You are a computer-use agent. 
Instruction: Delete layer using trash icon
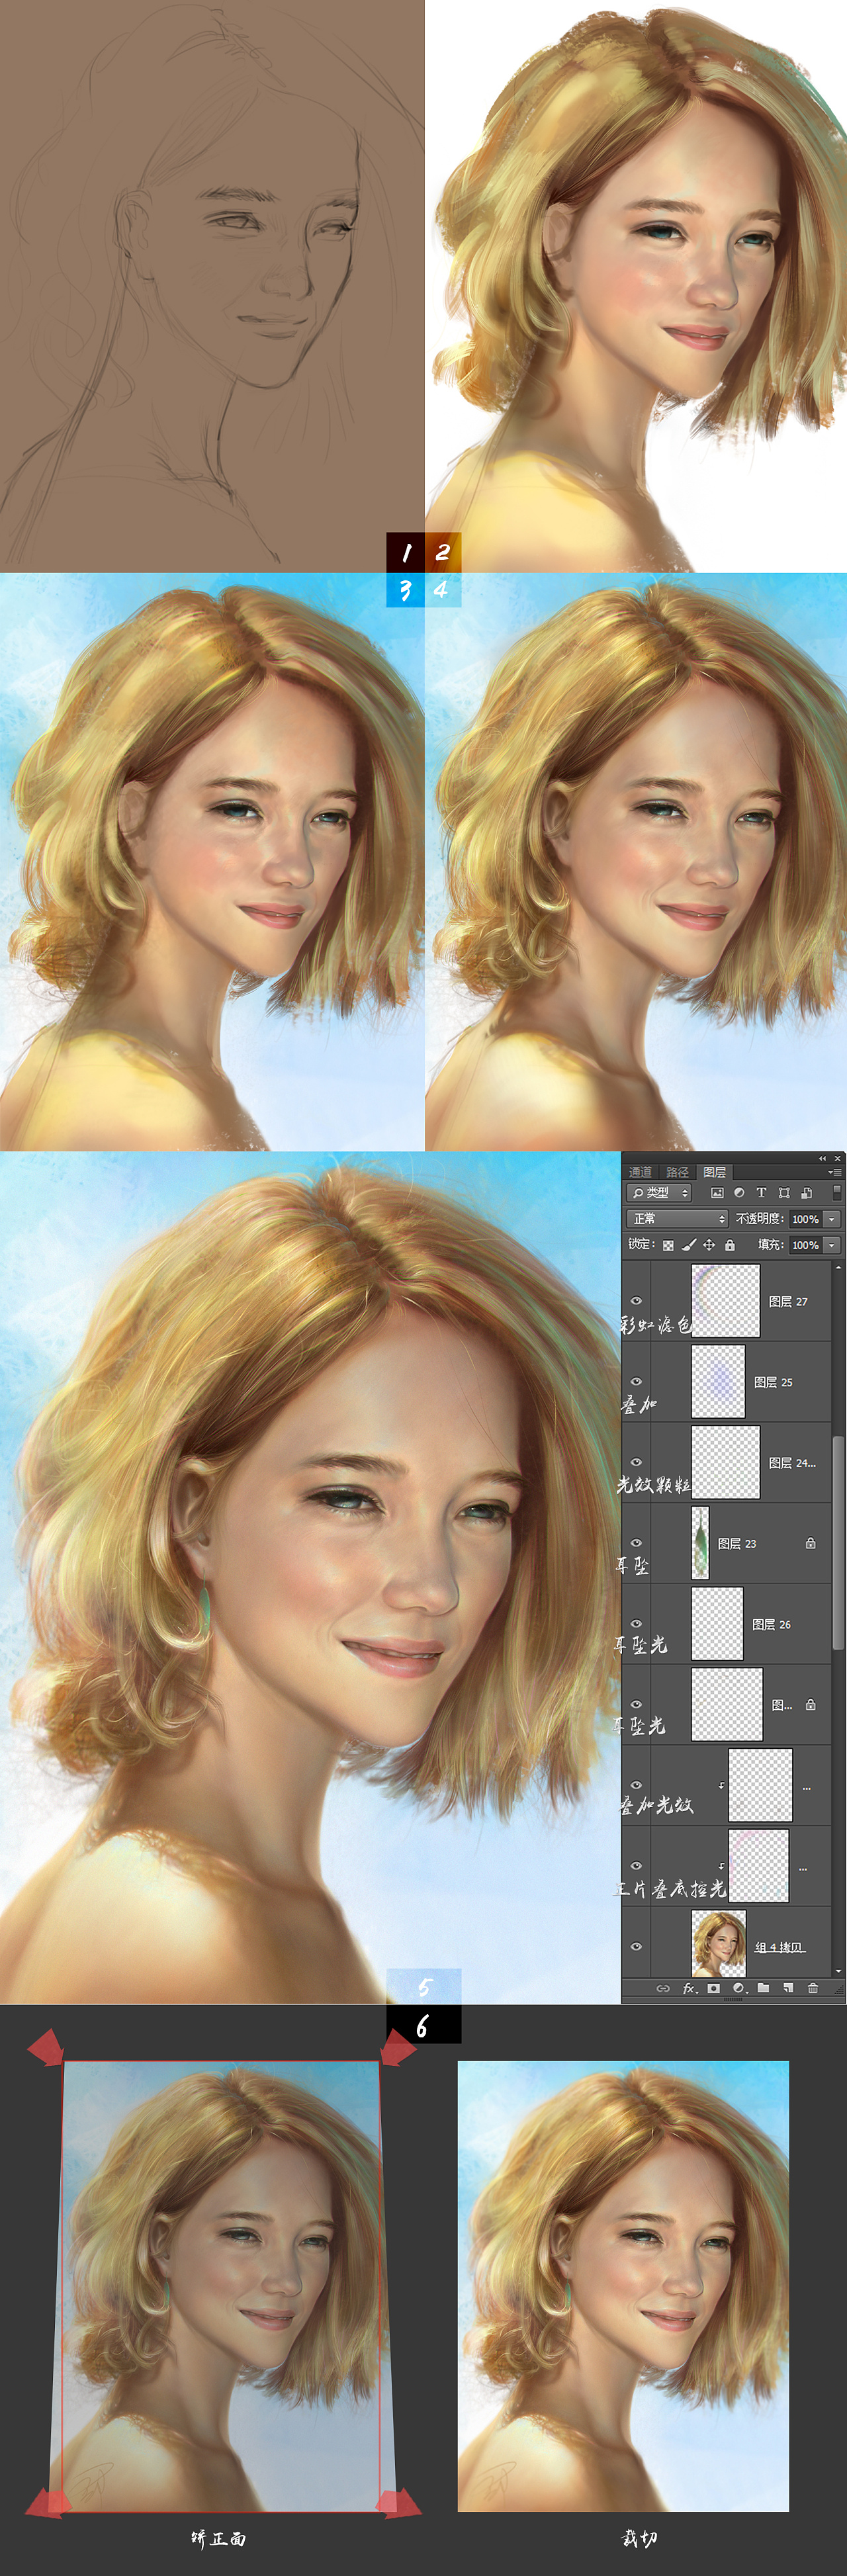click(813, 1988)
